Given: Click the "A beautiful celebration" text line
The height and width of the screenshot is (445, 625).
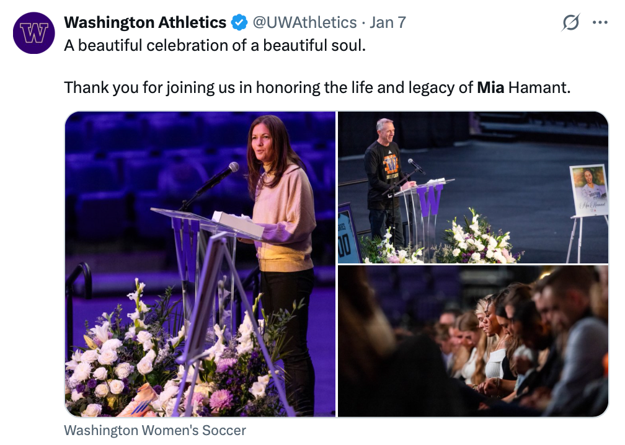Looking at the screenshot, I should tap(215, 46).
